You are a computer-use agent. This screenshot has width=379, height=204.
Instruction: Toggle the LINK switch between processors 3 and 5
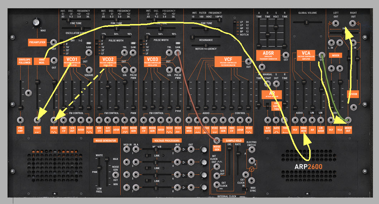click(148, 168)
